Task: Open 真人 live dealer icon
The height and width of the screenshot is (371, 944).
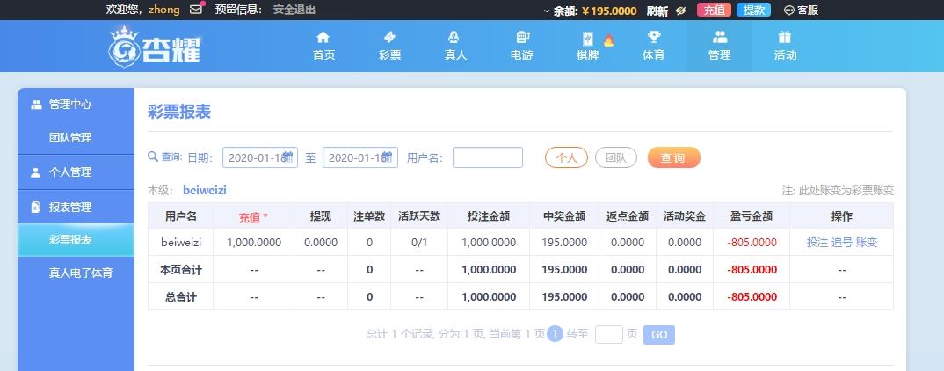Action: pos(454,37)
